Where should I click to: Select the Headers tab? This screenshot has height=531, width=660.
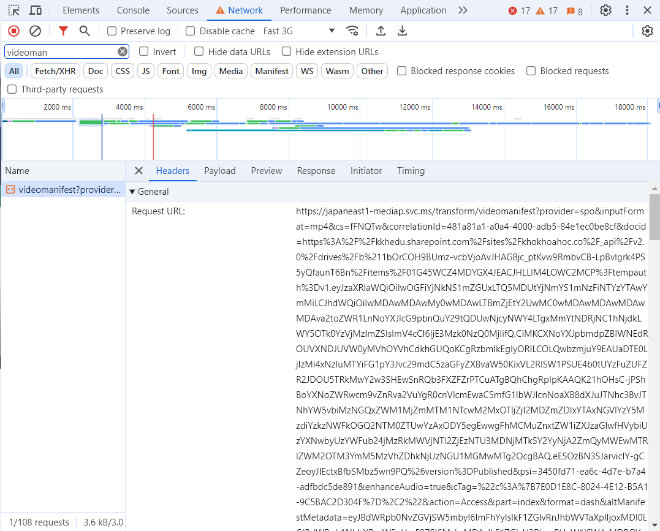click(173, 170)
